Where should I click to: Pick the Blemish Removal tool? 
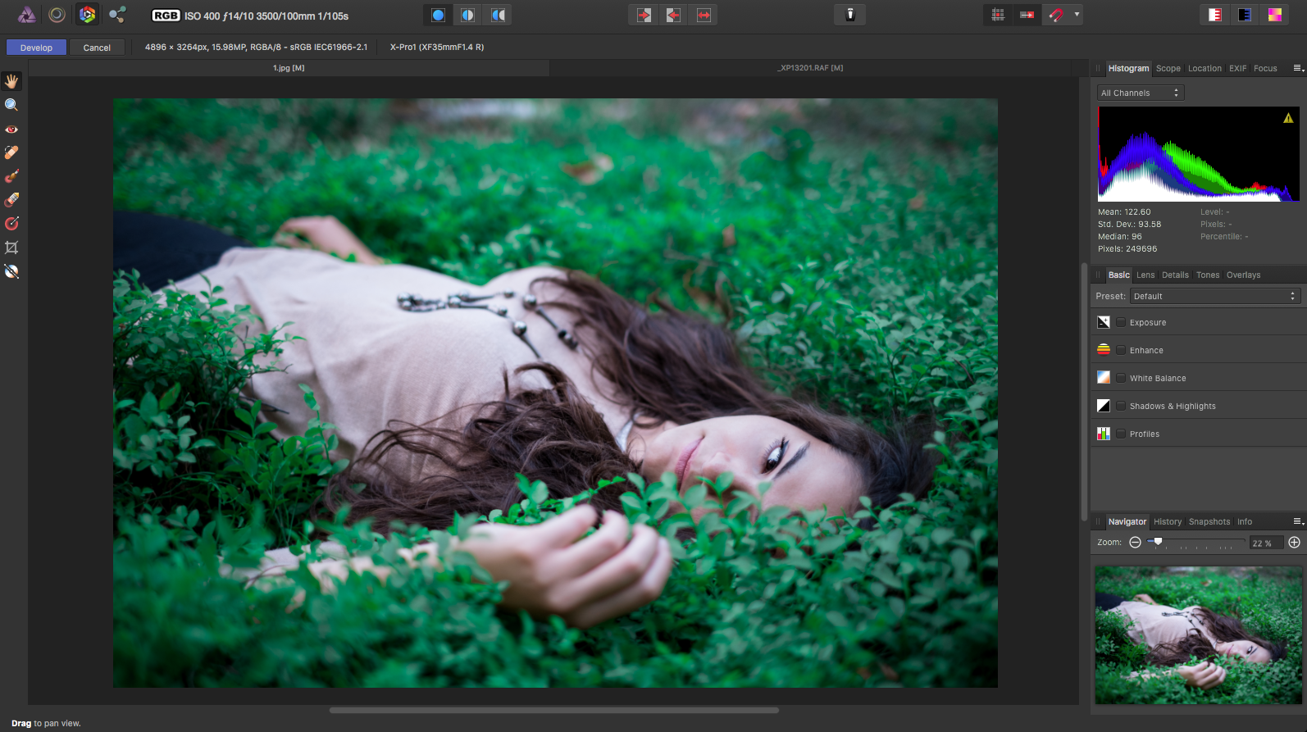click(11, 152)
